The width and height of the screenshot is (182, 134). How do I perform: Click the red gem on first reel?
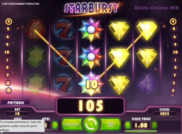pyautogui.click(x=35, y=30)
